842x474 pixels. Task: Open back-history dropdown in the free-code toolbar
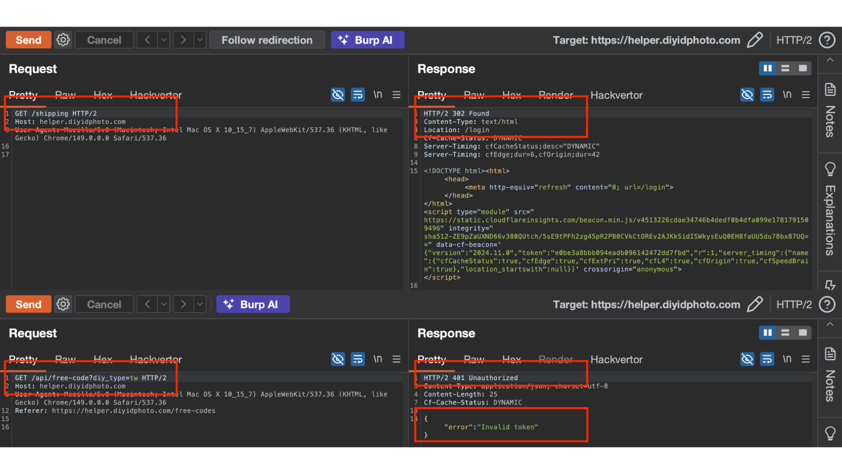click(x=164, y=304)
